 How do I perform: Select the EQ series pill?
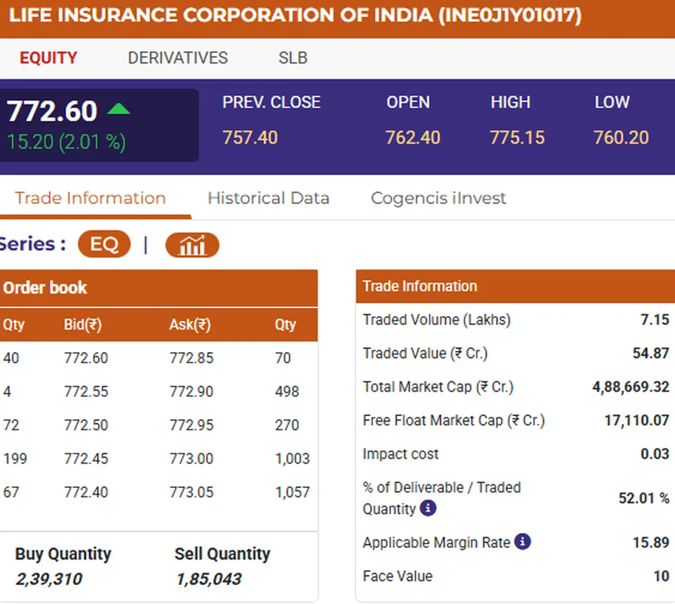click(104, 245)
